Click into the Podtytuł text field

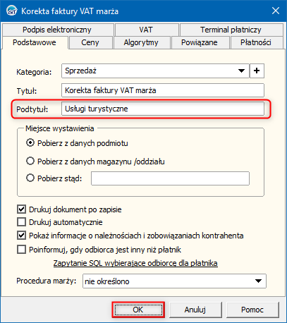[x=163, y=109]
